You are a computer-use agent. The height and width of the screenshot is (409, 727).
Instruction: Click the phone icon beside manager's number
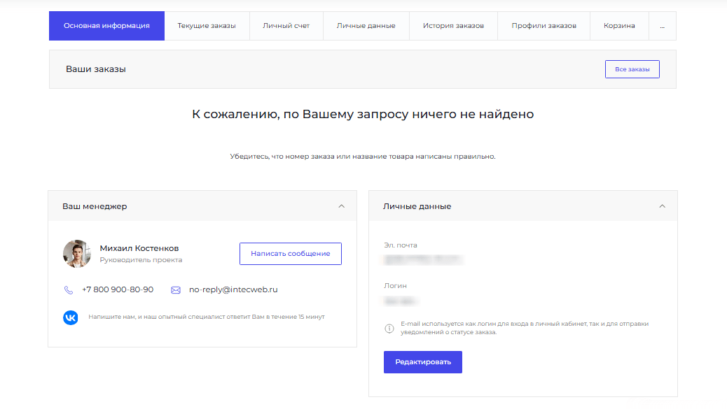tap(69, 290)
